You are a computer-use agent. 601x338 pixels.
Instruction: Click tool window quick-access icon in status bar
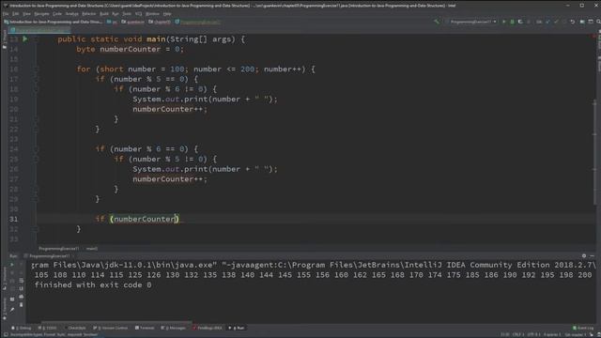click(x=6, y=334)
